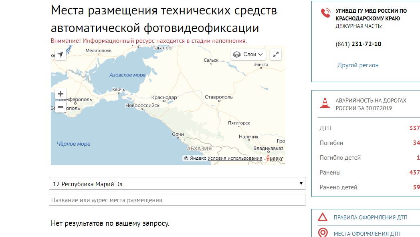Image resolution: width=420 pixels, height=237 pixels.
Task: Click the red phone icon
Action: [x=325, y=13]
